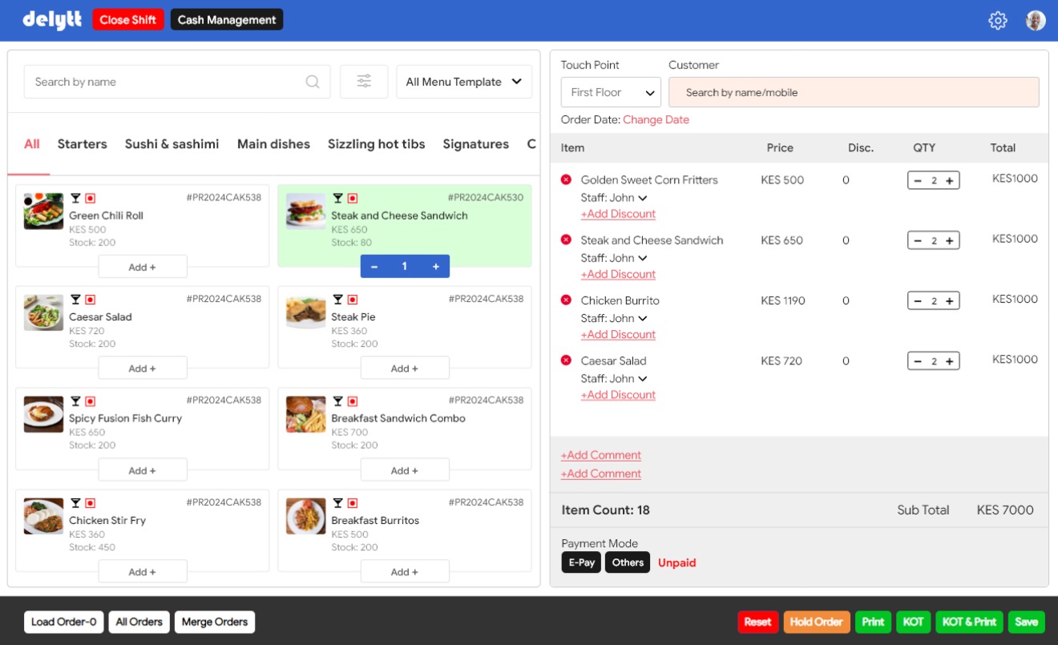Click the orange Hold Order button
The image size is (1058, 645).
[x=816, y=622]
